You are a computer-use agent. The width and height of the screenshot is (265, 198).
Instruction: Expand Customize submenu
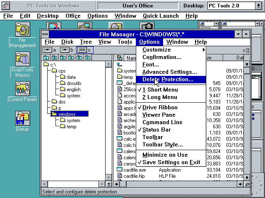click(171, 49)
